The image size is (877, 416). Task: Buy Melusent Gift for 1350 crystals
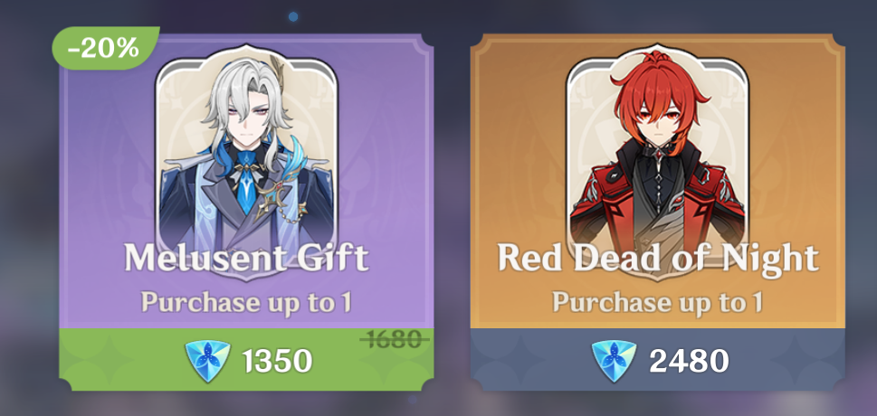pyautogui.click(x=247, y=360)
